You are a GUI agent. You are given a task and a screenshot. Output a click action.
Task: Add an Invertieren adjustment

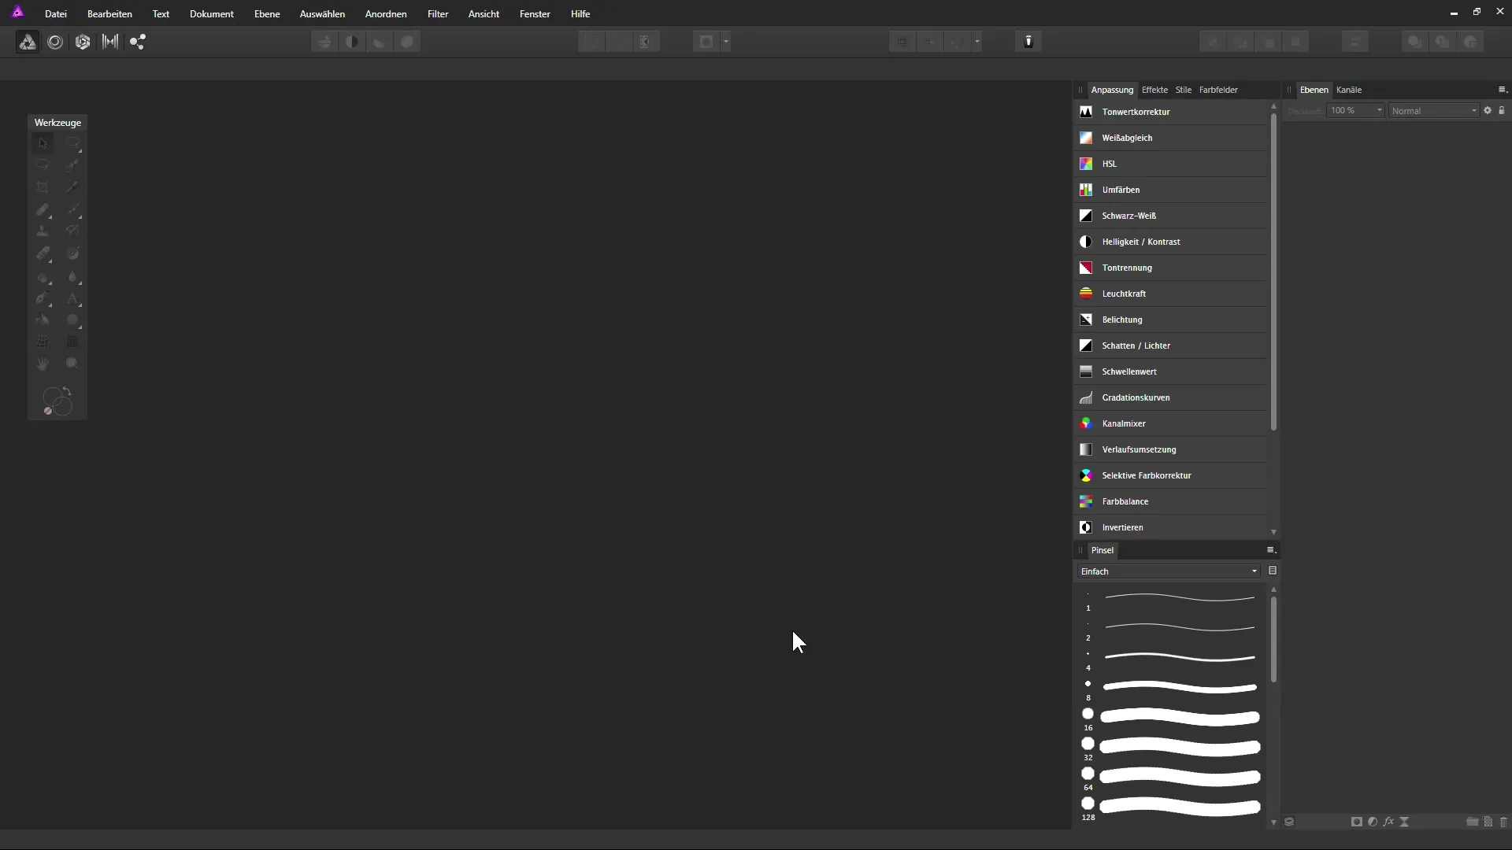pos(1170,527)
